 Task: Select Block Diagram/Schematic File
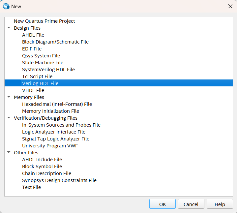(x=55, y=42)
